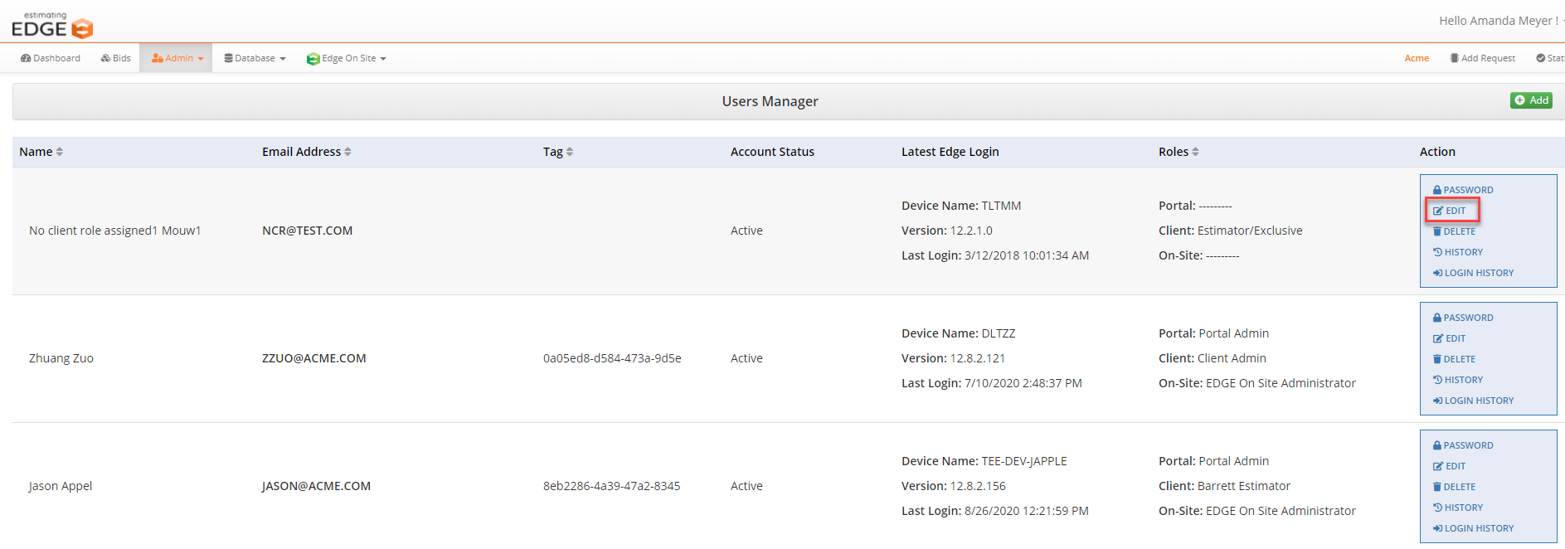Image resolution: width=1565 pixels, height=549 pixels.
Task: Delete the NCR@TEST.COM user
Action: coord(1454,231)
